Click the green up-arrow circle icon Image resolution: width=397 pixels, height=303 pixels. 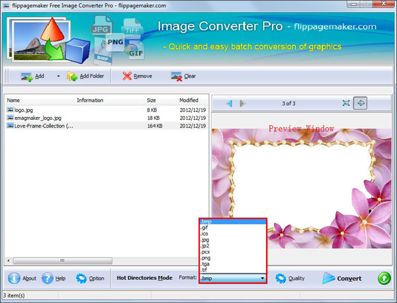(x=384, y=279)
